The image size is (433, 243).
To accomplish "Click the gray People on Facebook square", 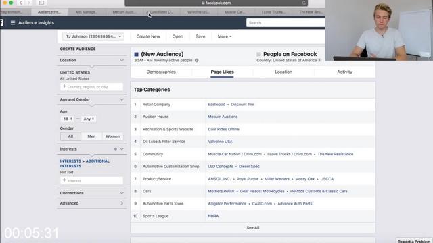I will (x=258, y=54).
